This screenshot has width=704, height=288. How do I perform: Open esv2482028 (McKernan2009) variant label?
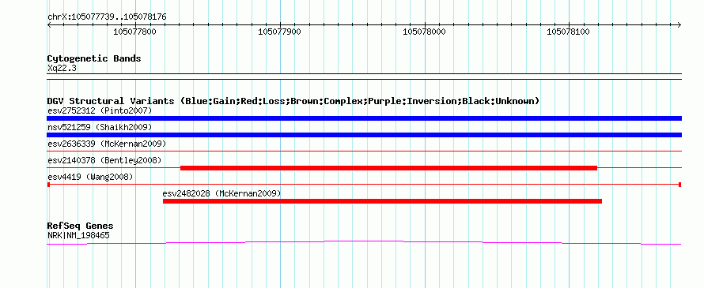[221, 193]
